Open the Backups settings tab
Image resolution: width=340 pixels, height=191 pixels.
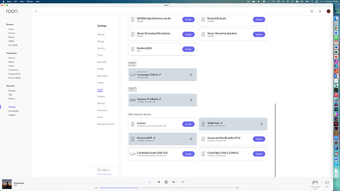(101, 103)
